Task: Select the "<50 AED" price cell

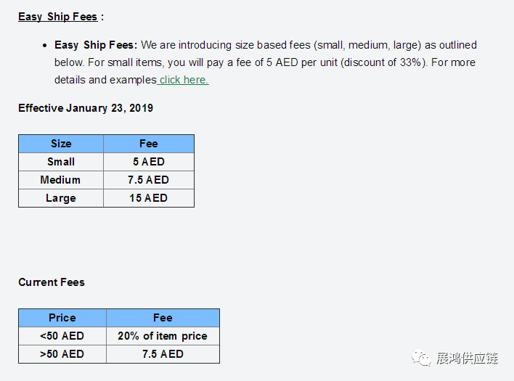Action: [x=62, y=336]
